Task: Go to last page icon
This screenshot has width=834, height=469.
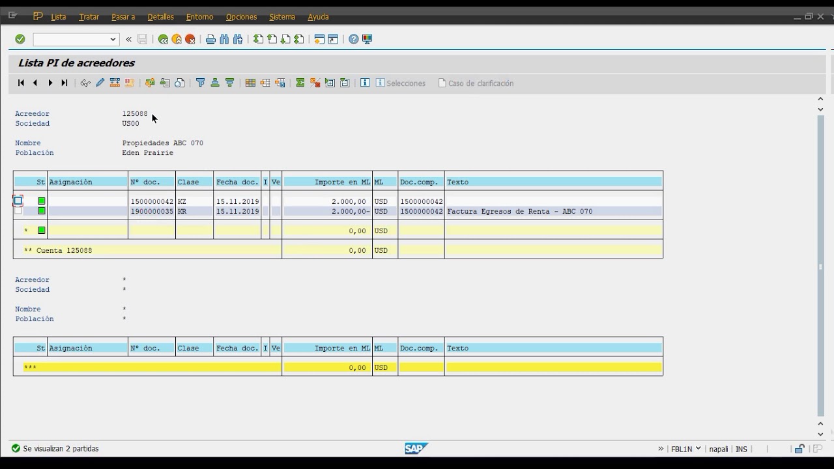Action: pos(299,39)
